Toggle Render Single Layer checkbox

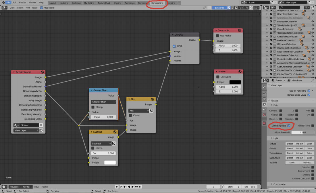pyautogui.click(x=309, y=95)
